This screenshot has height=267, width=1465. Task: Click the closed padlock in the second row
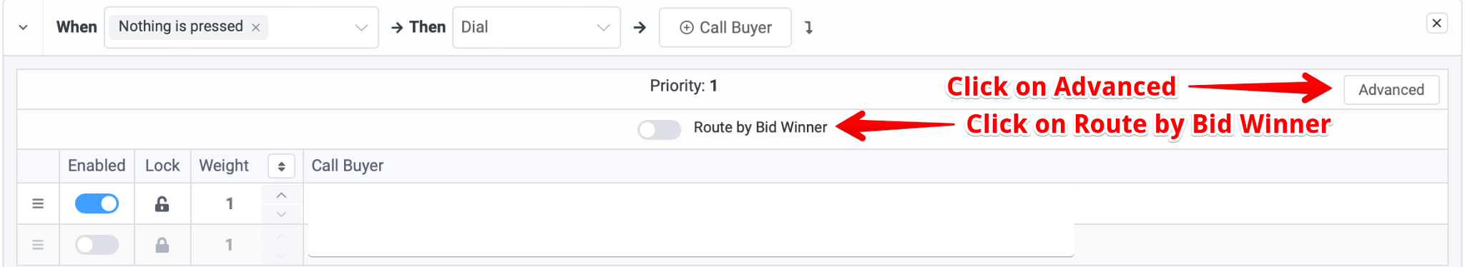162,246
